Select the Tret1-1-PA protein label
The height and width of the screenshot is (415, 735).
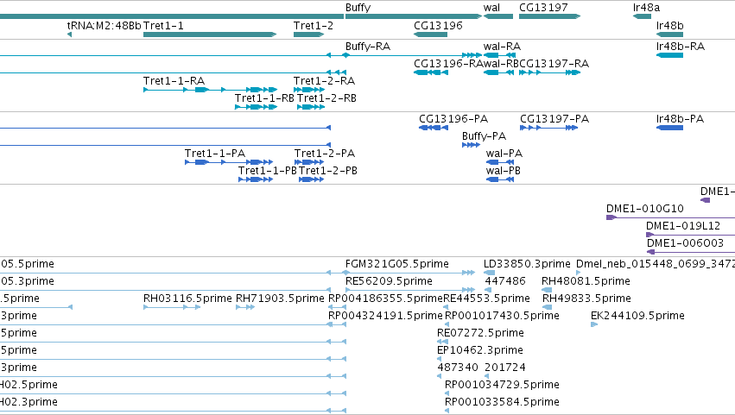(215, 154)
